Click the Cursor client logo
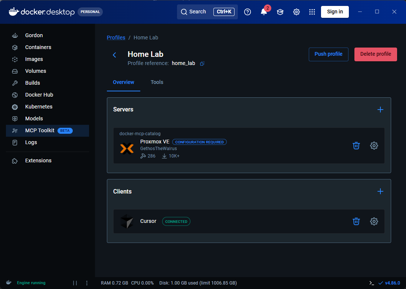406x289 pixels. click(x=127, y=221)
